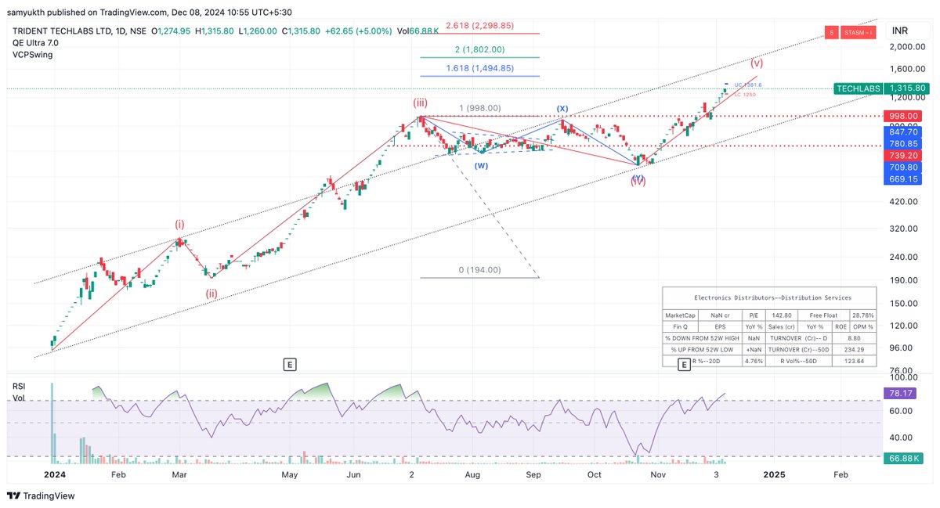Select the 1 (998.00) Fibonacci label
Viewport: 940px width, 508px height.
click(x=479, y=108)
